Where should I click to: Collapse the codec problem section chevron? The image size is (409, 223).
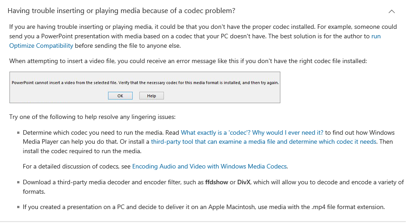391,11
